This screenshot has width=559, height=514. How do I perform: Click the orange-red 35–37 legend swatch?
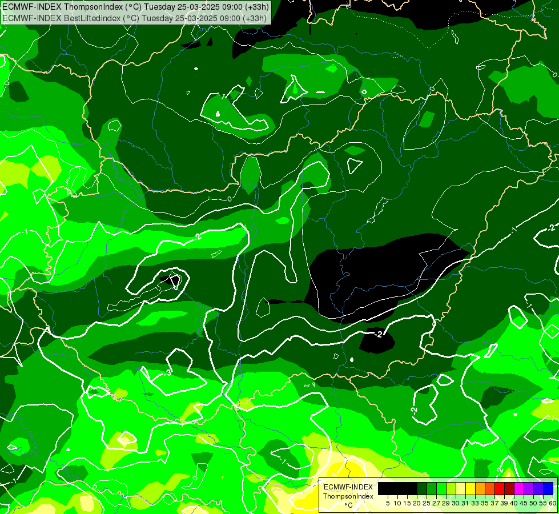(x=490, y=489)
